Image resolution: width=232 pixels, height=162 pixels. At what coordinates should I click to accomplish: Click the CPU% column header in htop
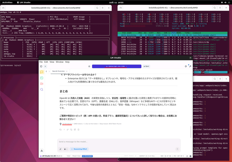173,33
